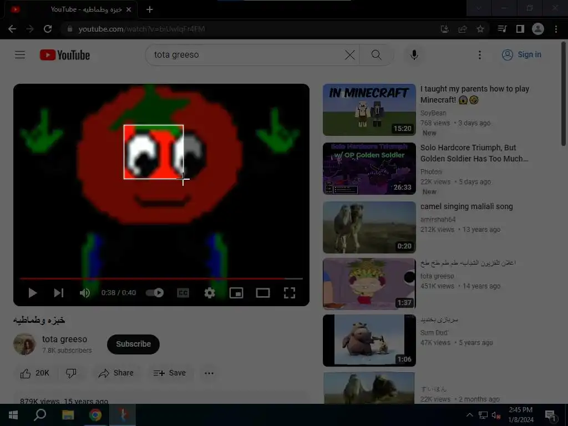Open taskbar search
This screenshot has height=426, width=568.
40,415
